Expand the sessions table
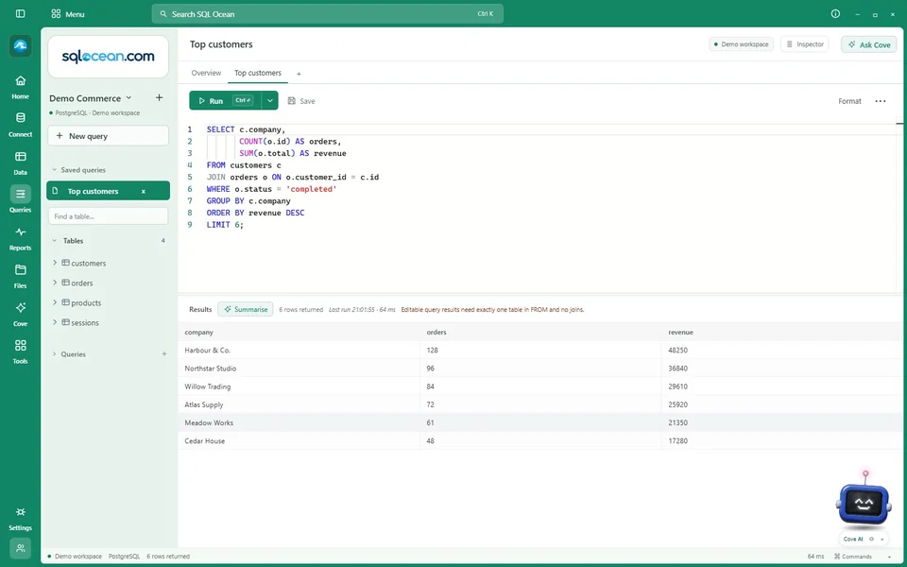Viewport: 907px width, 567px height. (55, 322)
